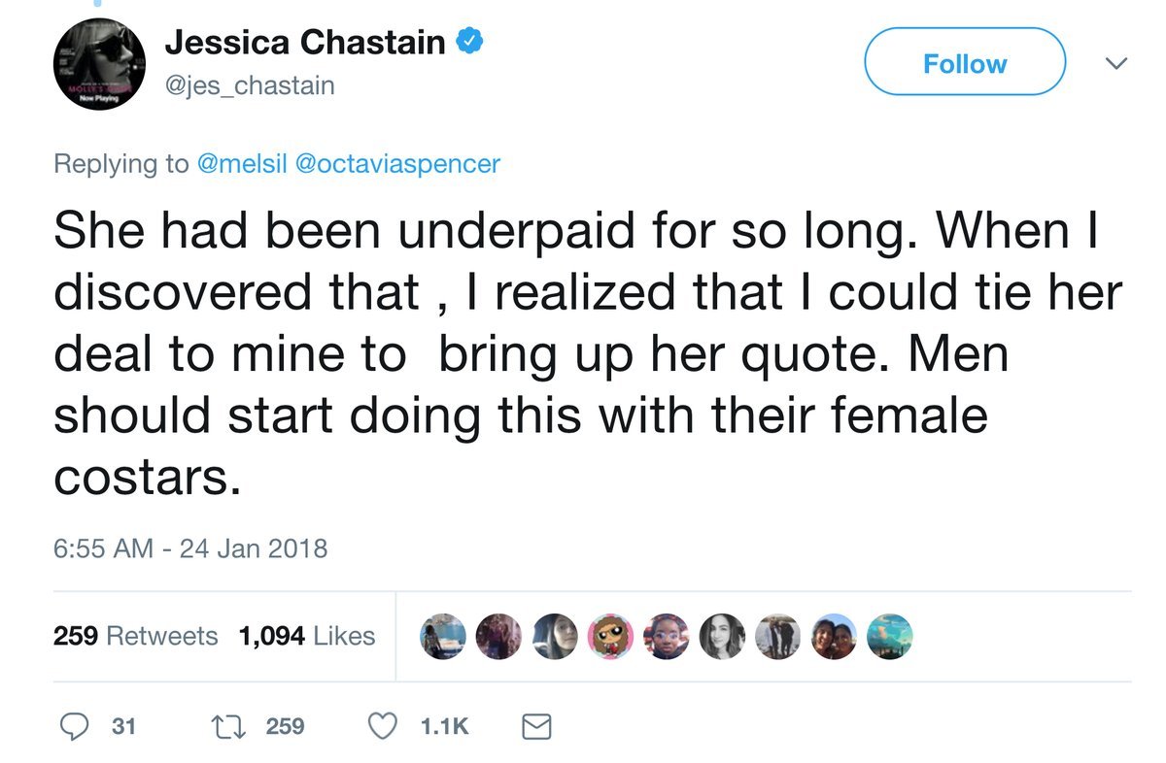Viewport: 1166px width, 763px height.
Task: View the 1,094 Likes list
Action: coord(307,636)
